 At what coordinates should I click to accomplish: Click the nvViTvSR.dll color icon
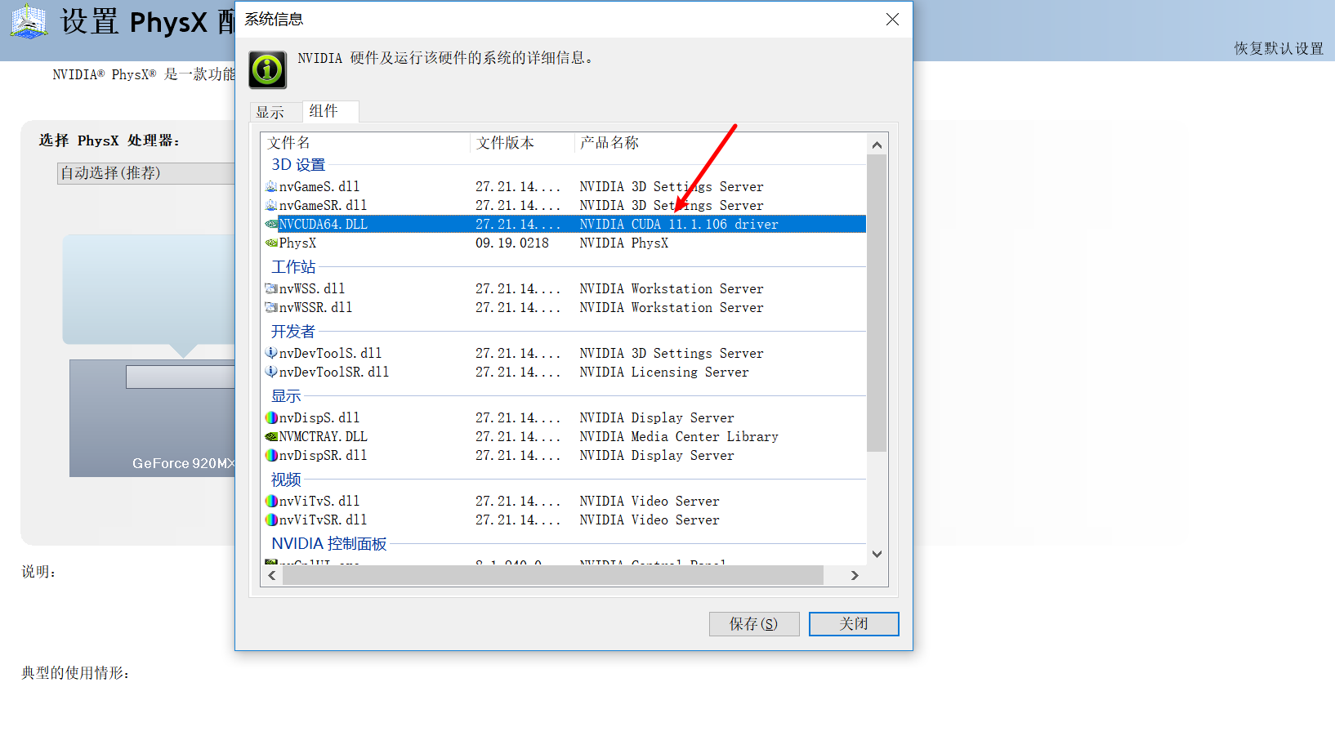point(271,520)
